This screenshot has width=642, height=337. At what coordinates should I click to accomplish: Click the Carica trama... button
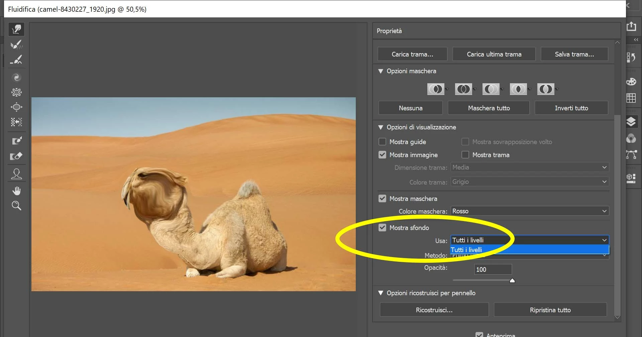(x=412, y=54)
